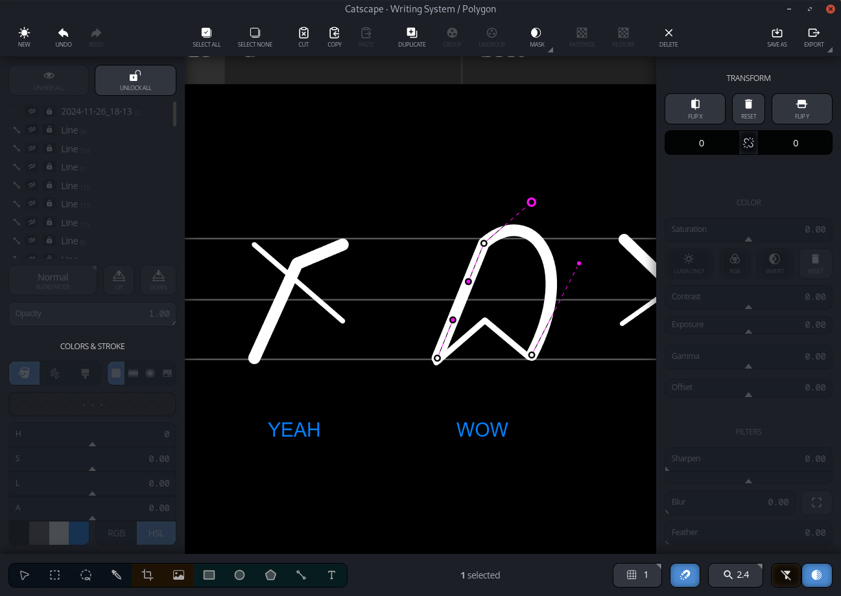Toggle lock on the Line 99 layer

tap(49, 130)
